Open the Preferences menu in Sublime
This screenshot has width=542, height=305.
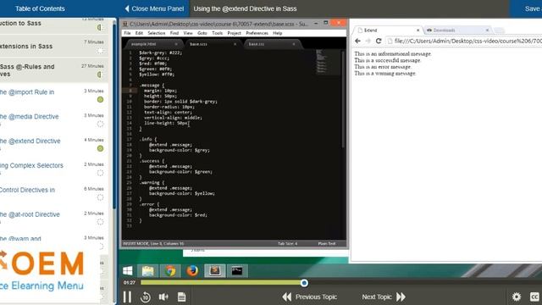click(257, 33)
